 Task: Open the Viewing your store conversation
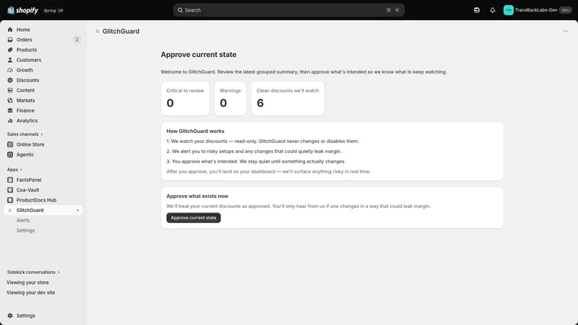point(27,282)
